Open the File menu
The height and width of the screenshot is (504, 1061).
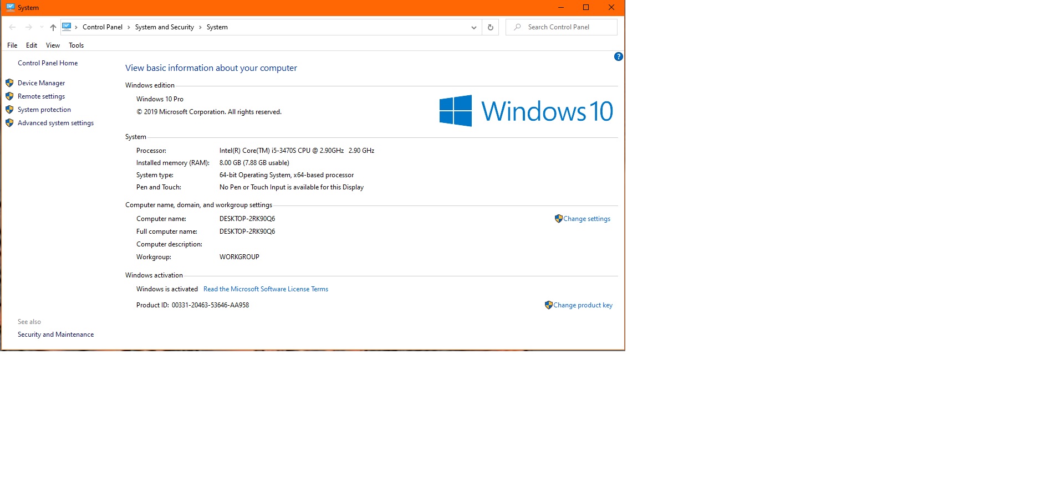(x=12, y=45)
